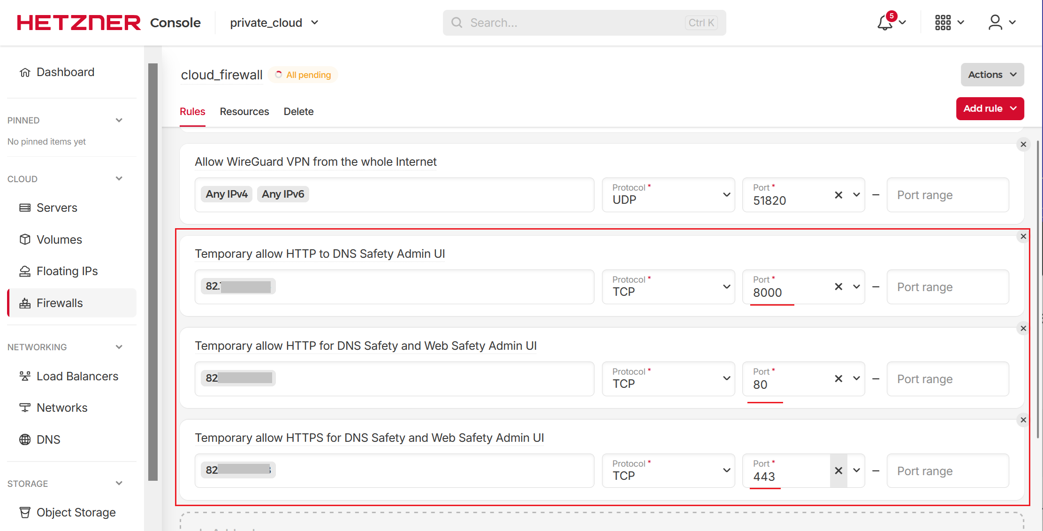Collapse the CLOUD section
1043x531 pixels.
pyautogui.click(x=119, y=178)
